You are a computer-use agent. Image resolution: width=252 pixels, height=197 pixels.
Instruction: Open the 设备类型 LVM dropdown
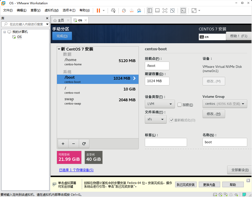160,104
